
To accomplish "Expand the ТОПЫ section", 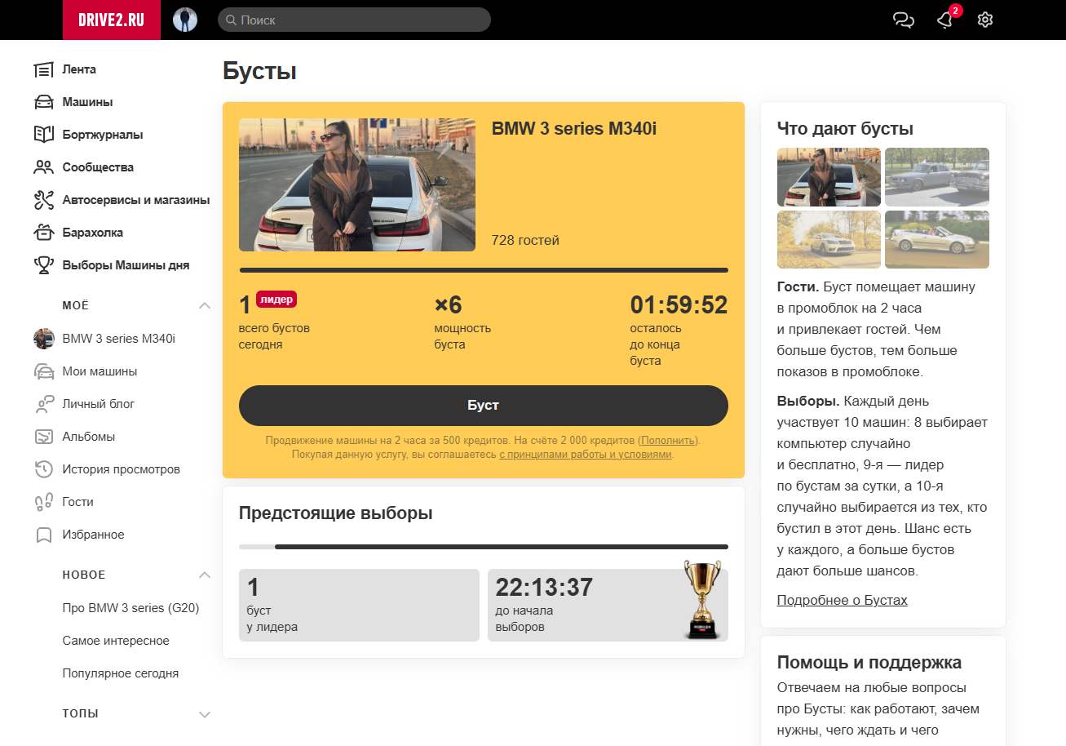I will 205,714.
